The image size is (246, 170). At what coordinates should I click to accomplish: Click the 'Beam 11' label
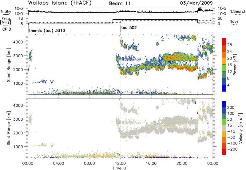pyautogui.click(x=120, y=3)
